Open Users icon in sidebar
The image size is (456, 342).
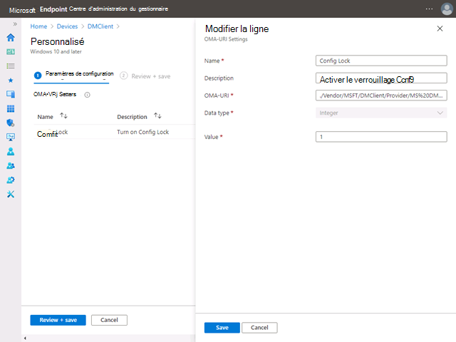[11, 151]
